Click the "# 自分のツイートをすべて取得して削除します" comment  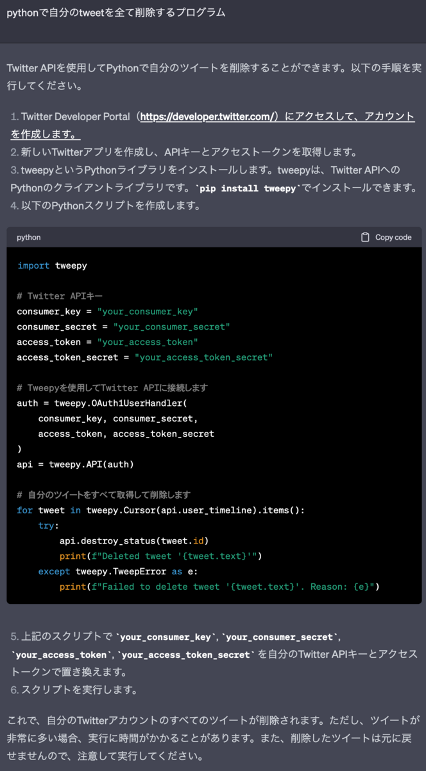[104, 495]
